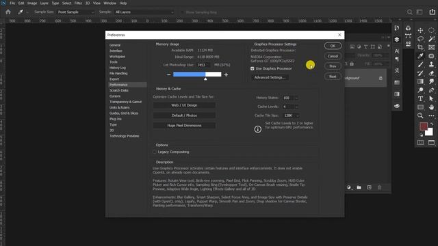This screenshot has width=438, height=246.
Task: Click the Next button
Action: click(333, 77)
